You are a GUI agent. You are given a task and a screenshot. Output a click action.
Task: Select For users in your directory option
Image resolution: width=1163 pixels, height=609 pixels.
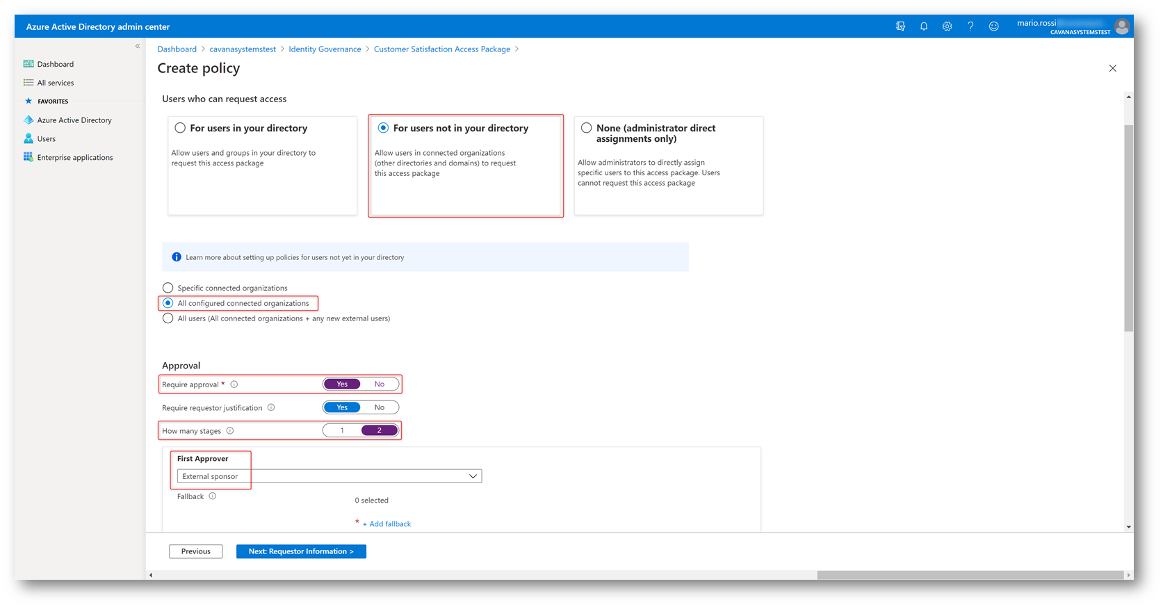click(180, 128)
